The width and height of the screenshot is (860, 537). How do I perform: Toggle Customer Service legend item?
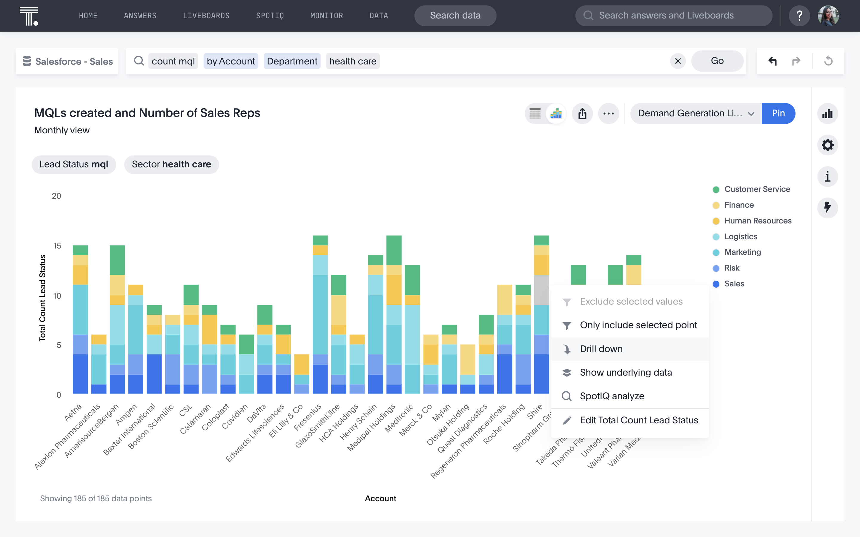click(x=751, y=189)
